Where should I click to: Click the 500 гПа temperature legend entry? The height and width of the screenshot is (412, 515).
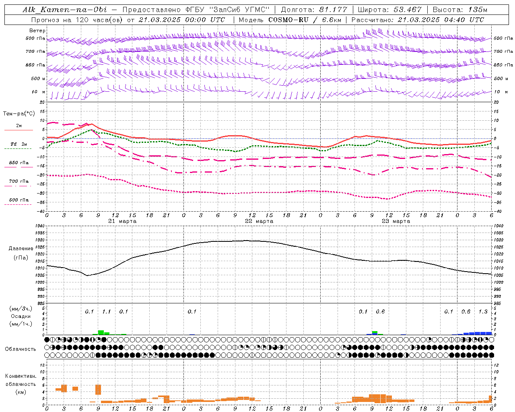point(19,200)
